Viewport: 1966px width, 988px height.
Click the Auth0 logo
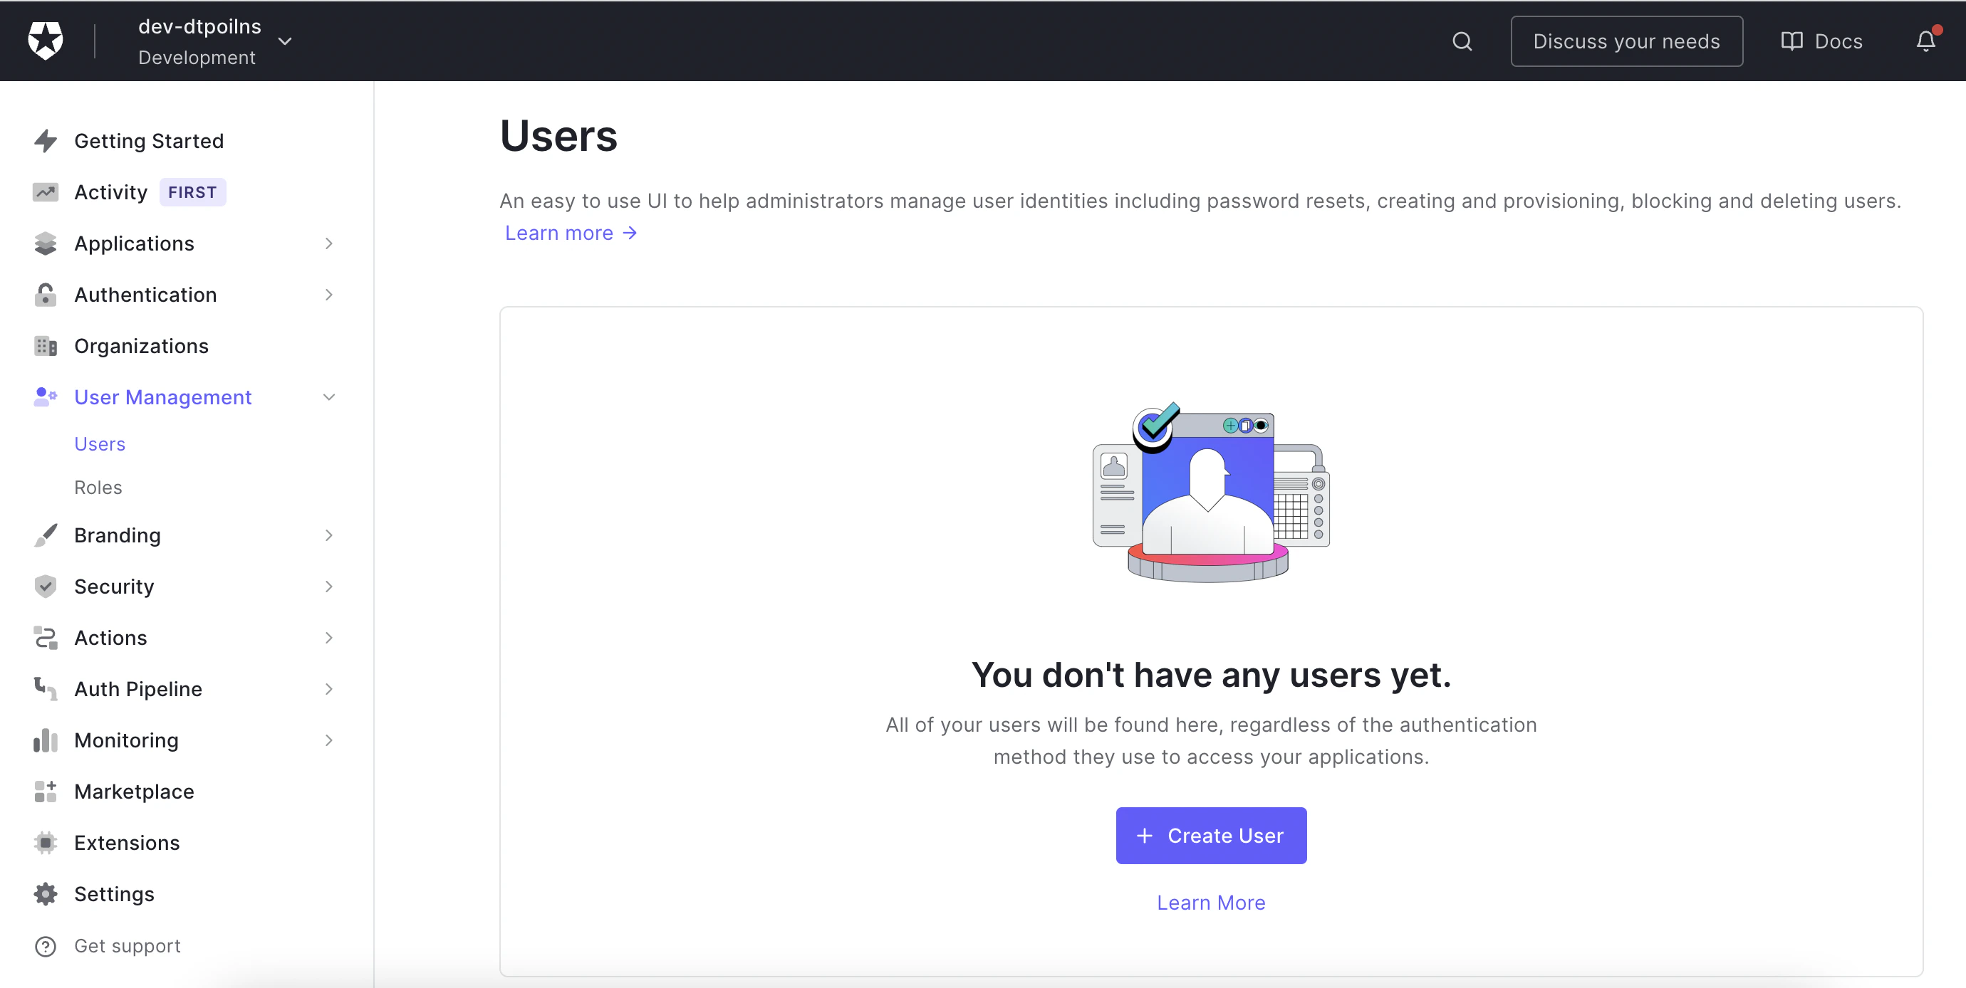click(x=45, y=41)
